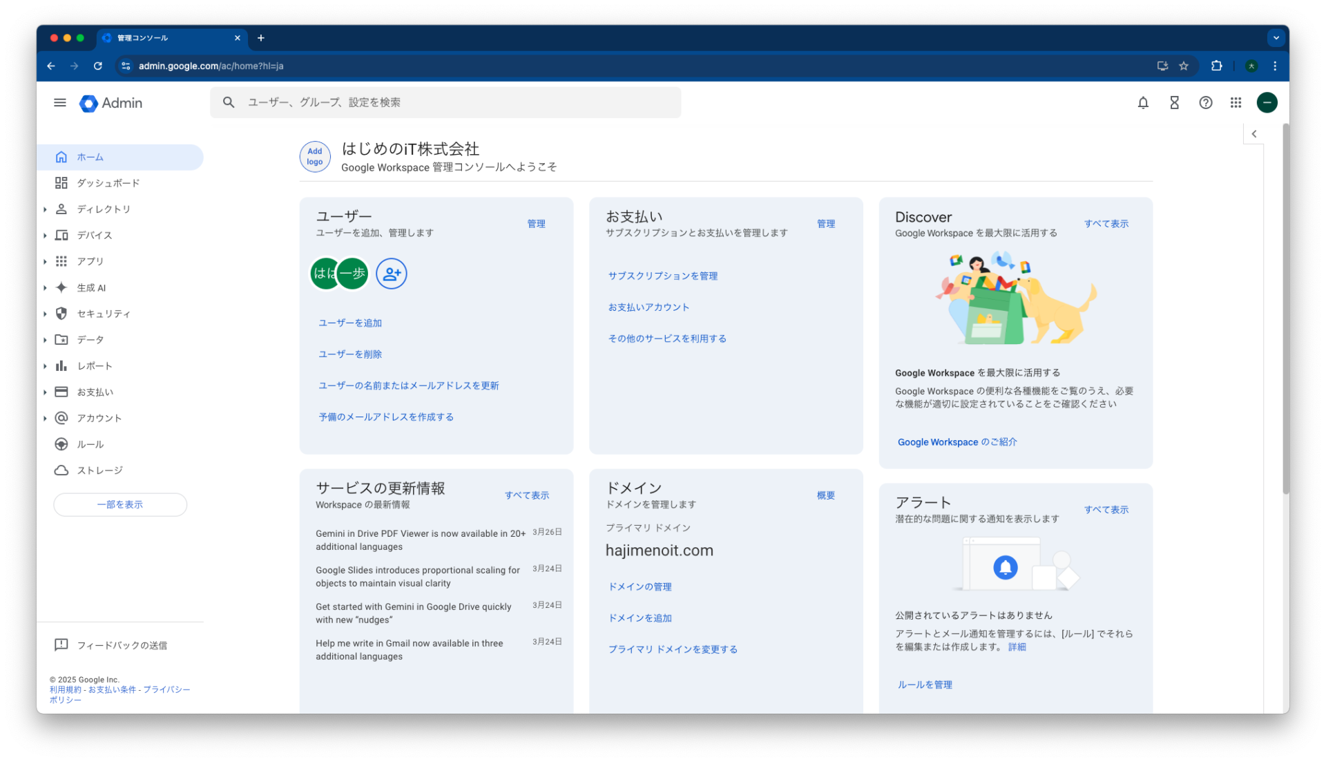Expand the お支払い sidebar section
The width and height of the screenshot is (1326, 762).
[x=46, y=392]
